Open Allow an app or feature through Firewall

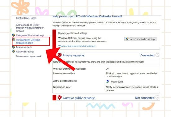point(30,28)
